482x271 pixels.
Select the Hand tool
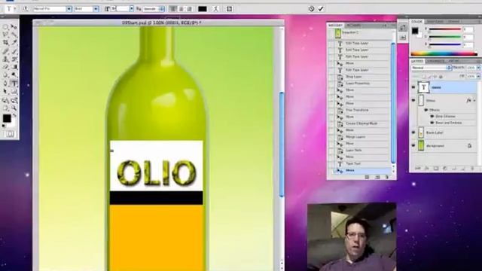(x=5, y=108)
